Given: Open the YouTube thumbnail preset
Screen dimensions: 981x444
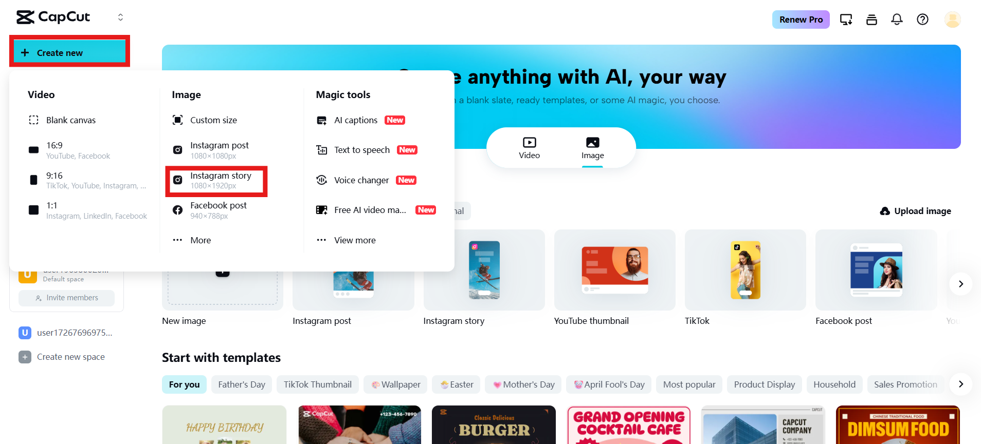Looking at the screenshot, I should 614,278.
